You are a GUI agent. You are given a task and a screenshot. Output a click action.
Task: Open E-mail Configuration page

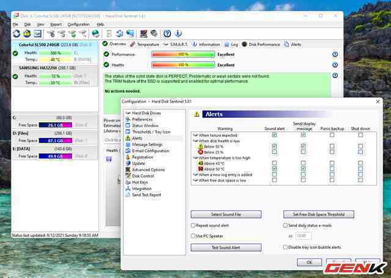coord(150,151)
